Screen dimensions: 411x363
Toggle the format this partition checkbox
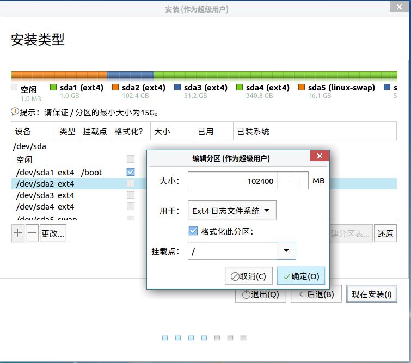[193, 231]
